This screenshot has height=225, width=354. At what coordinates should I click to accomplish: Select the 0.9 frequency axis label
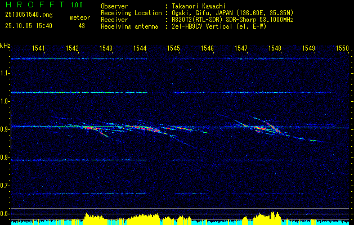(5, 129)
